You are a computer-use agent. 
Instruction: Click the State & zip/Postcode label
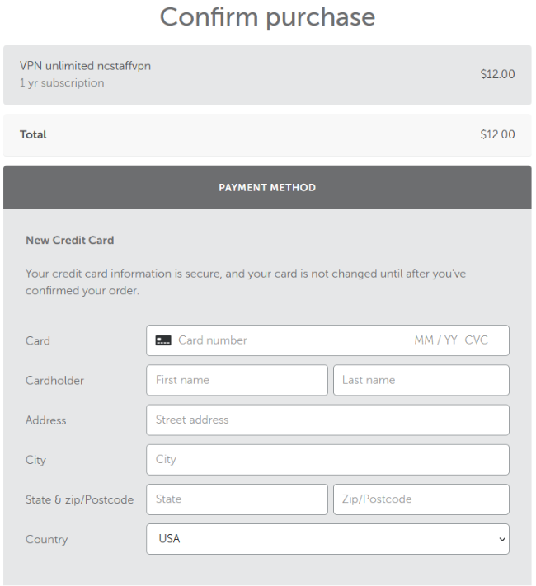79,499
